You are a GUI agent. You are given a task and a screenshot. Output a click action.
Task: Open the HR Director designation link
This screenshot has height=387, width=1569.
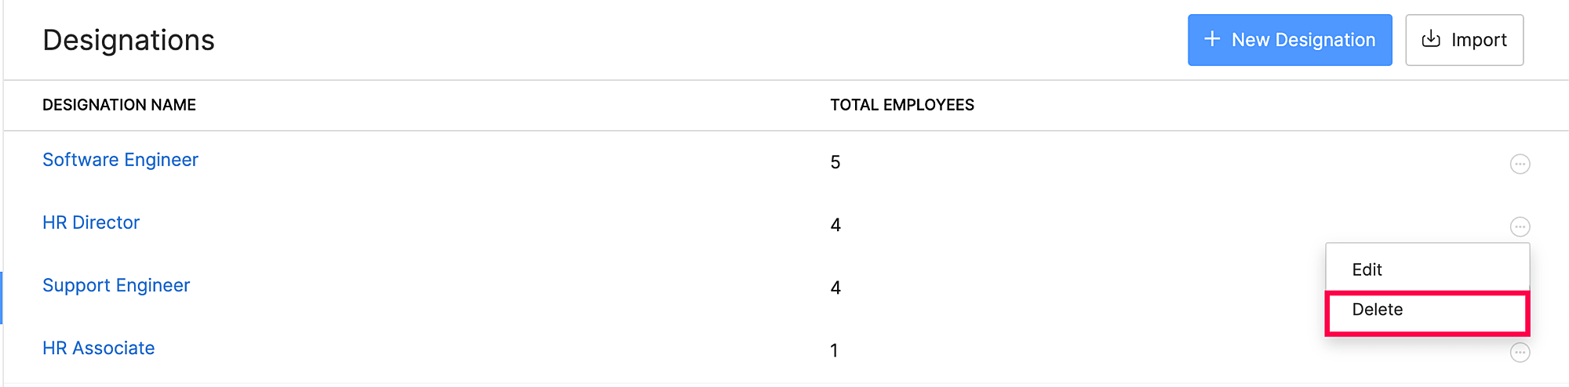tap(91, 222)
